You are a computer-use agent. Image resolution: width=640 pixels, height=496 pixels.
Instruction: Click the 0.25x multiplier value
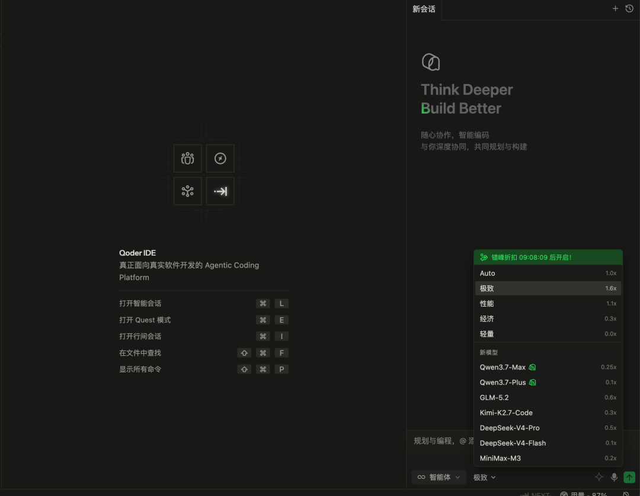(x=609, y=367)
